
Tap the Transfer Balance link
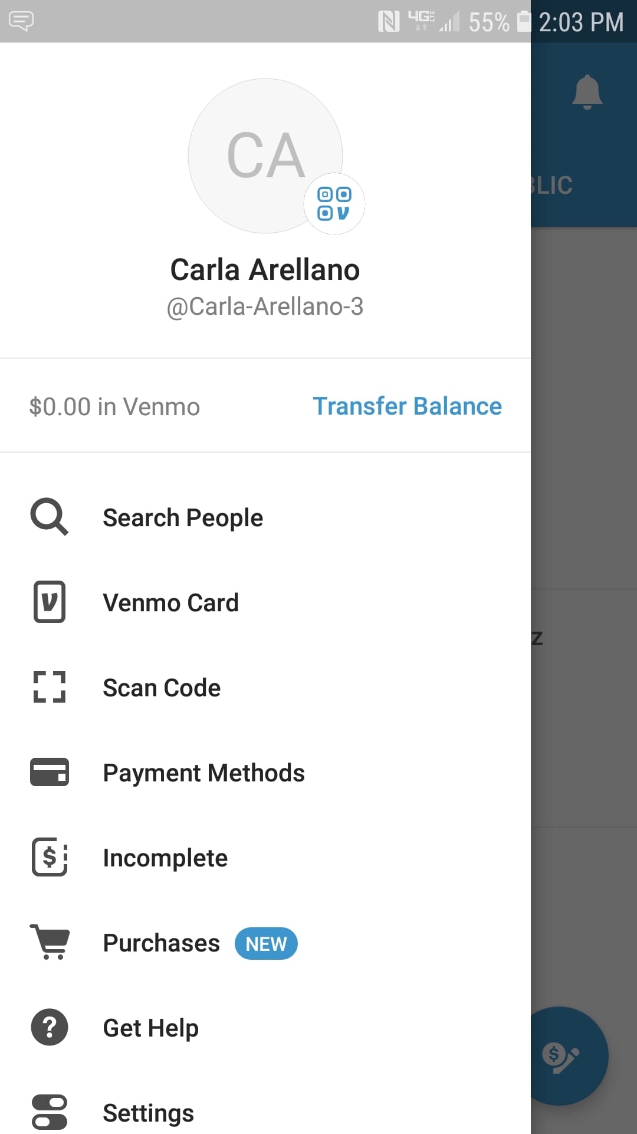tap(407, 406)
